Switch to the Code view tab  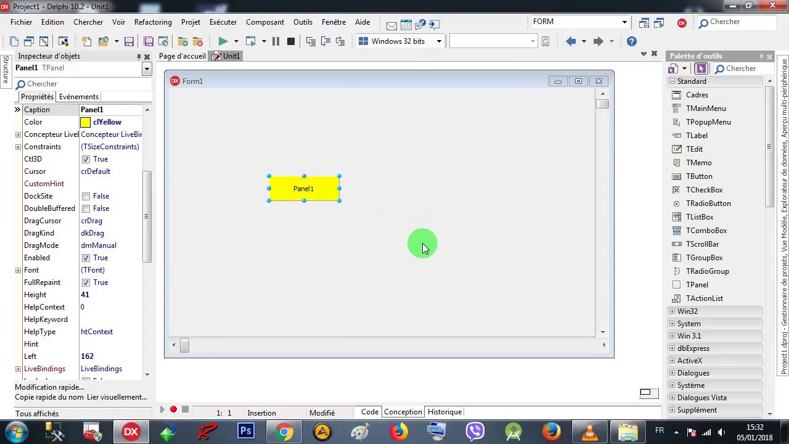[x=370, y=412]
